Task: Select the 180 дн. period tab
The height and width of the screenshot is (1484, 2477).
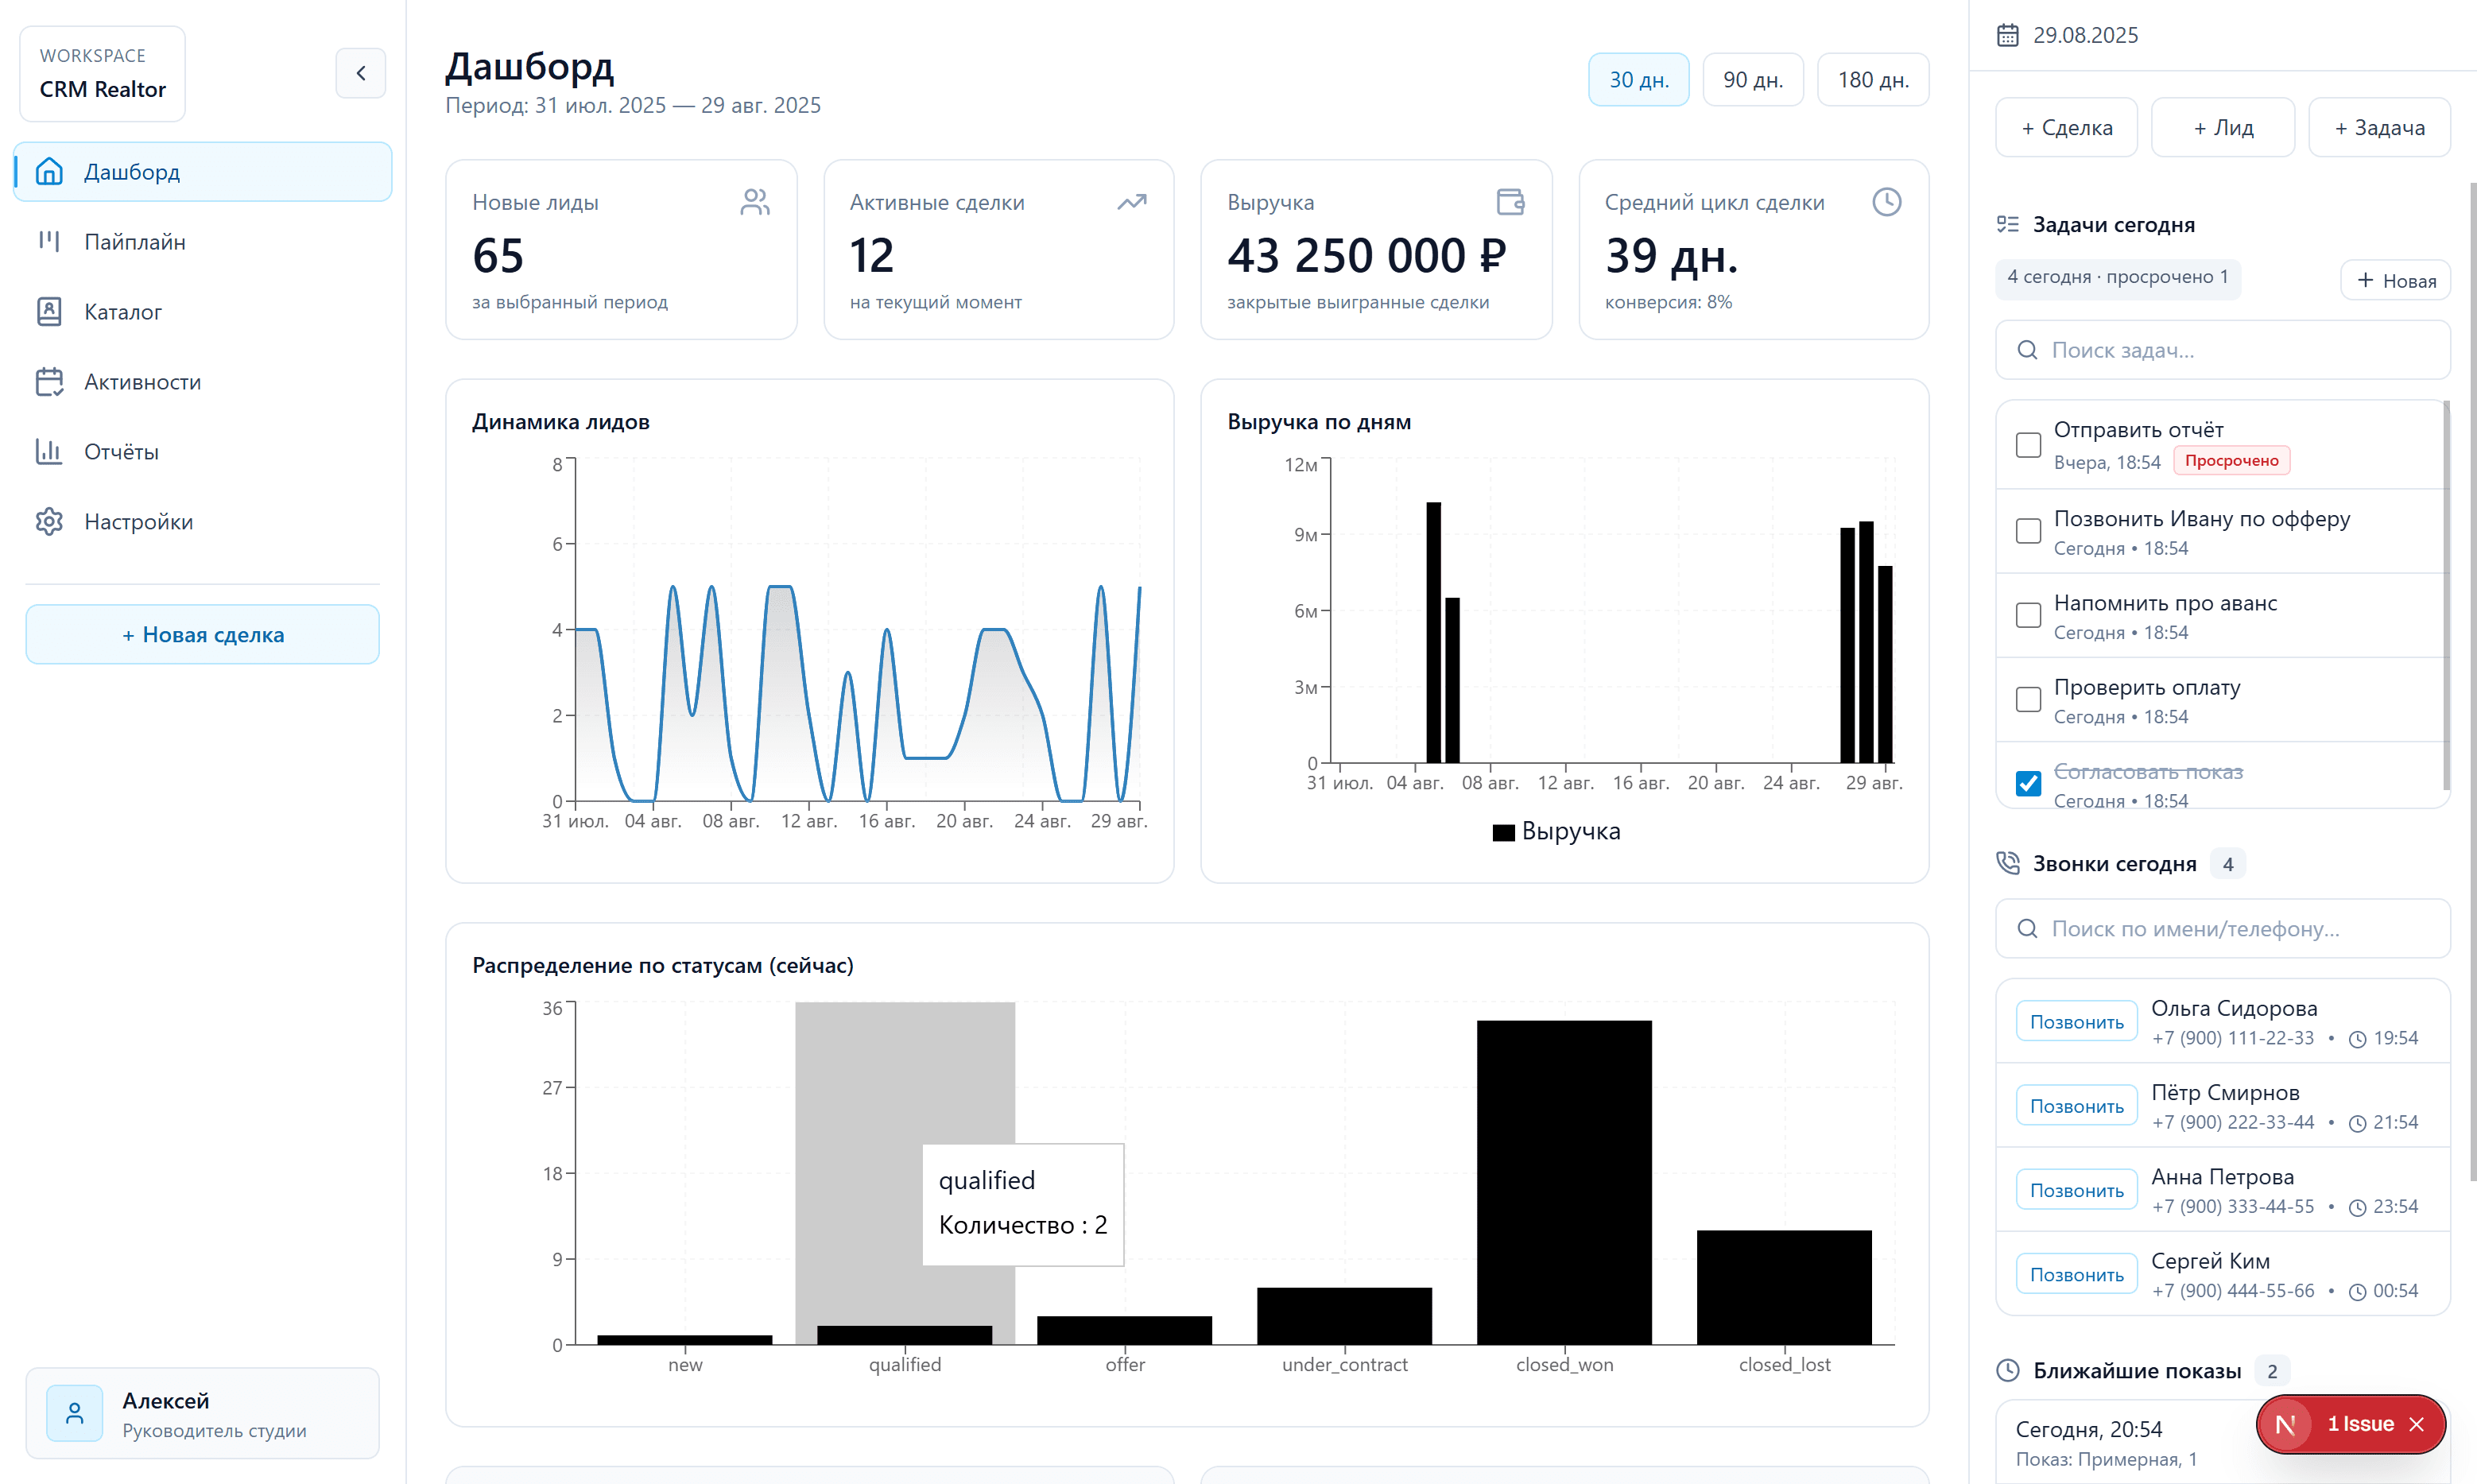Action: tap(1872, 80)
